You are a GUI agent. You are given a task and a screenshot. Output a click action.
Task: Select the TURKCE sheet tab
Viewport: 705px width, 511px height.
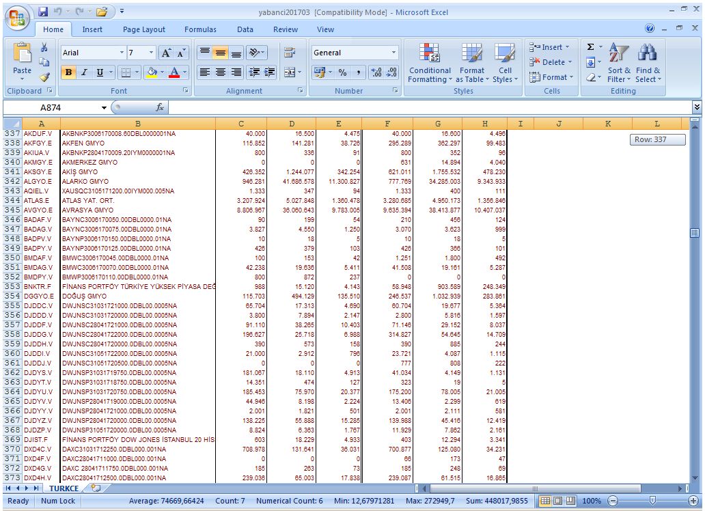click(x=64, y=488)
